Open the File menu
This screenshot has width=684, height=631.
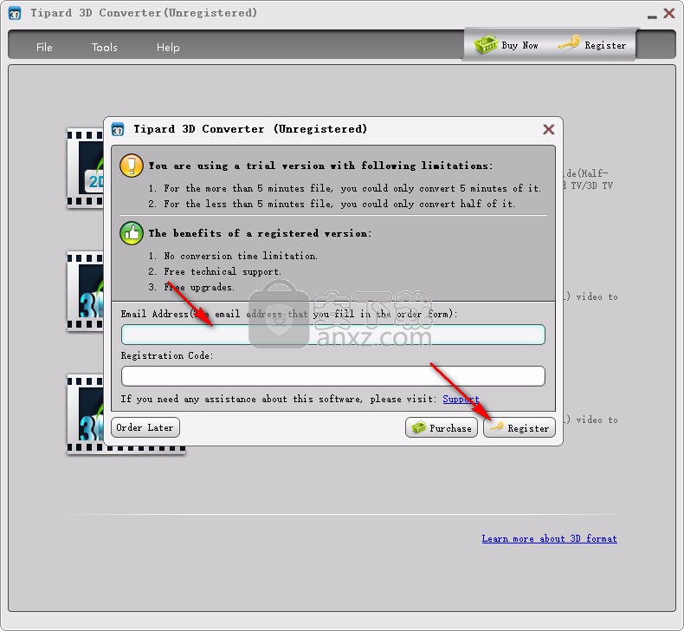(x=44, y=47)
